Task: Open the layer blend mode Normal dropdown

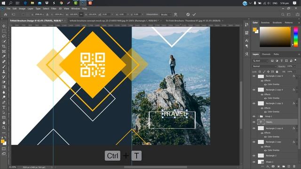Action: point(264,66)
